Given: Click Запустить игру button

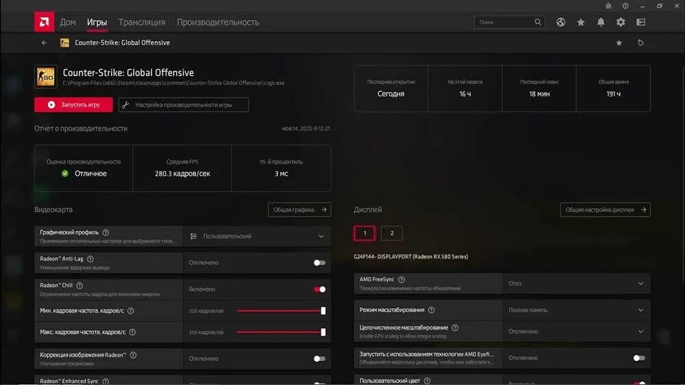Looking at the screenshot, I should (73, 105).
